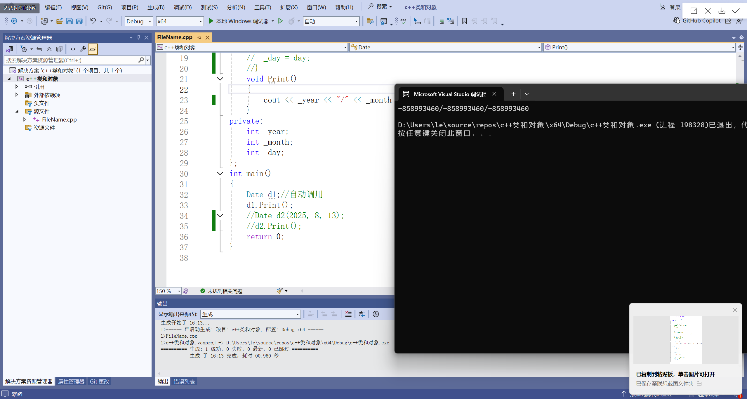
Task: Open the 调试(D) menu
Action: (x=183, y=7)
